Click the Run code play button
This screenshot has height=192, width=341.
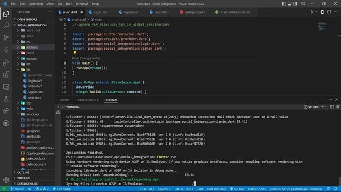tap(312, 12)
